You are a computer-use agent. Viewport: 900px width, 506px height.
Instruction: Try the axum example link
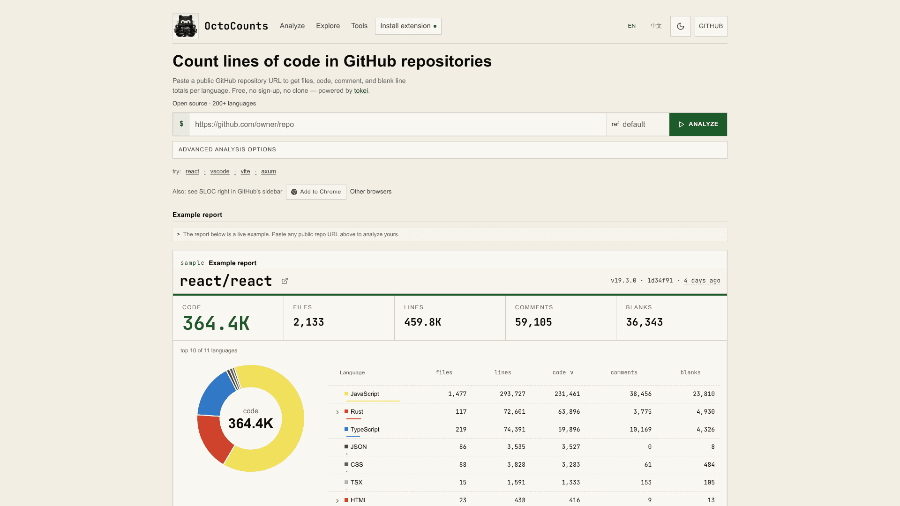(269, 171)
